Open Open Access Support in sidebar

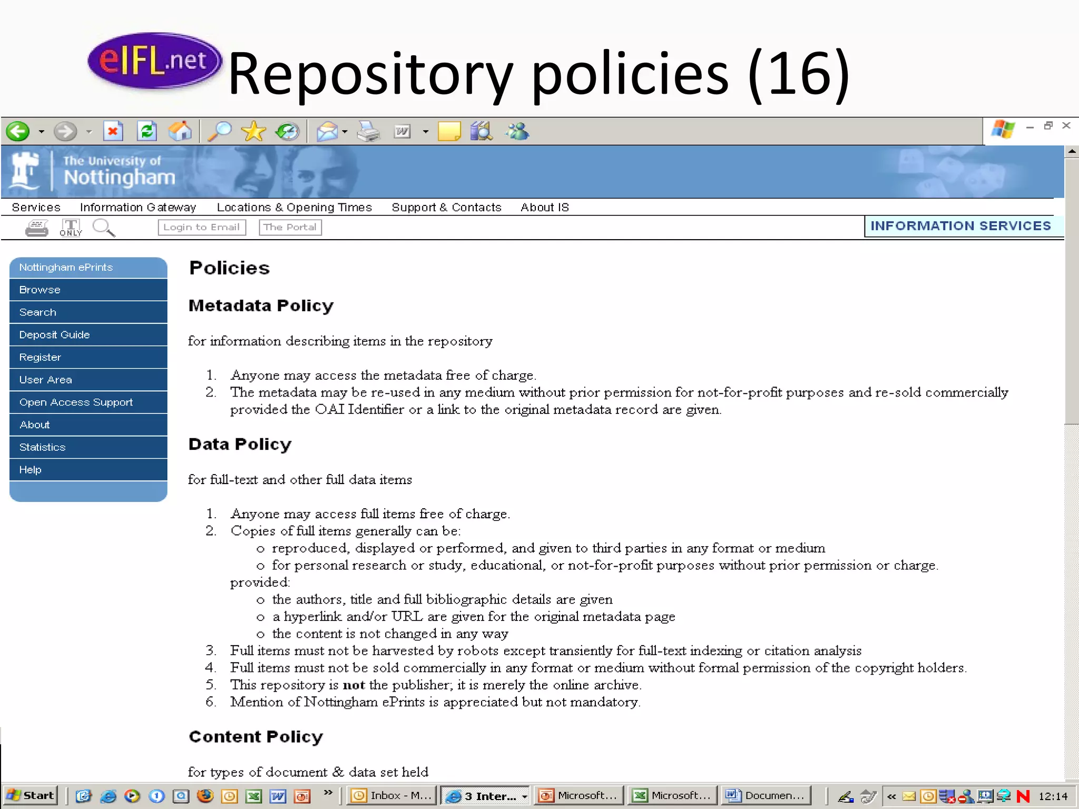point(88,402)
